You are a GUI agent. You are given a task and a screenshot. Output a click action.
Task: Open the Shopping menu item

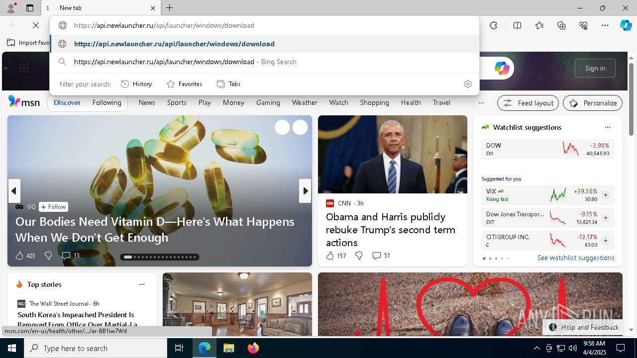click(374, 102)
